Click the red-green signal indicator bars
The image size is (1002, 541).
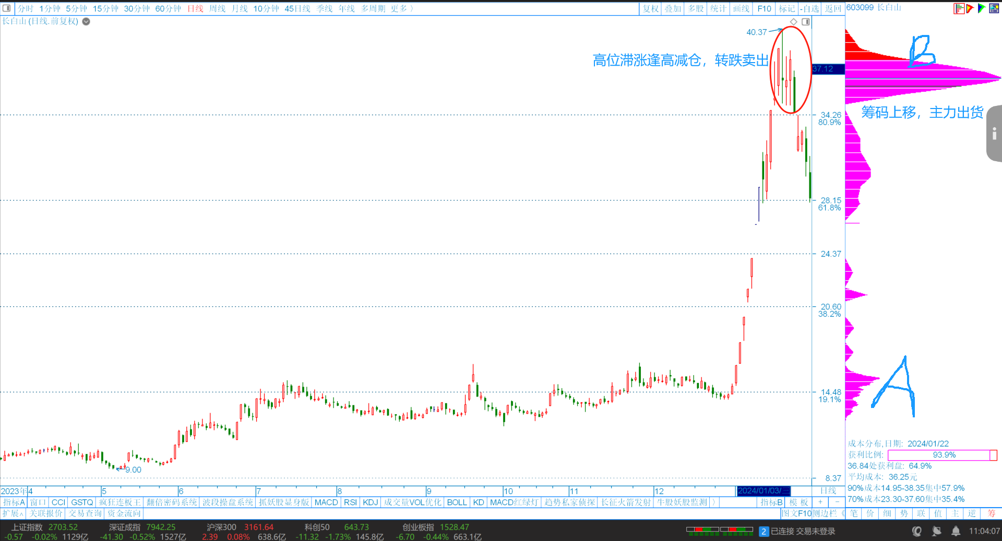click(x=720, y=531)
